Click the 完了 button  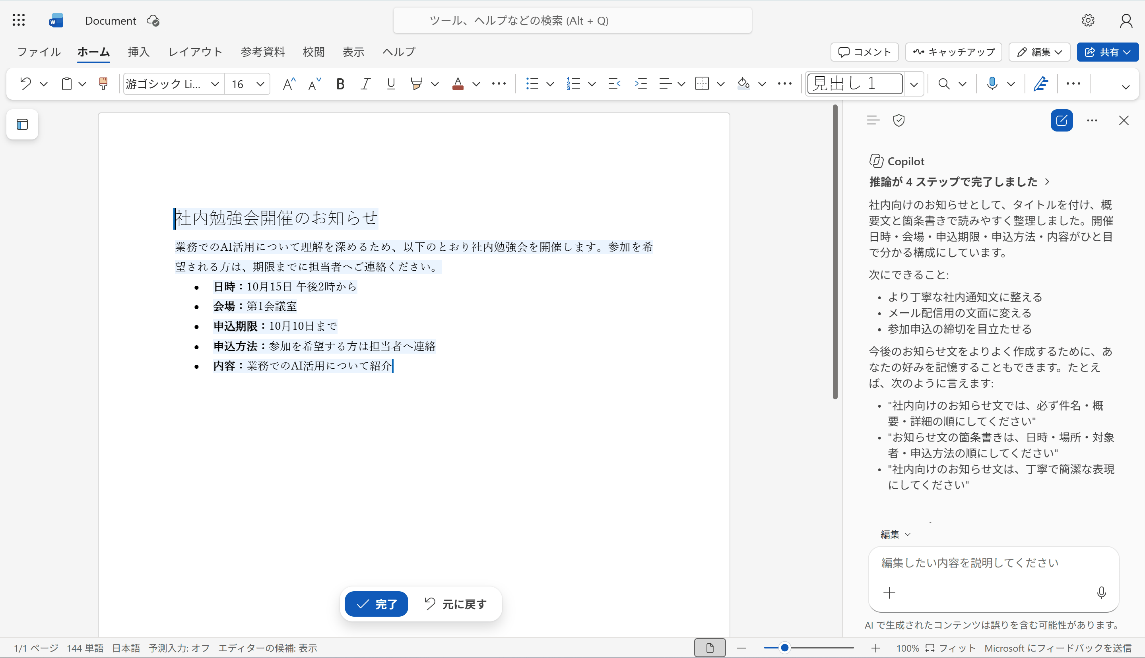376,604
